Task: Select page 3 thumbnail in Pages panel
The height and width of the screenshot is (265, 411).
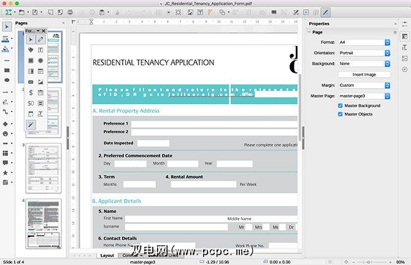Action: pos(44,168)
